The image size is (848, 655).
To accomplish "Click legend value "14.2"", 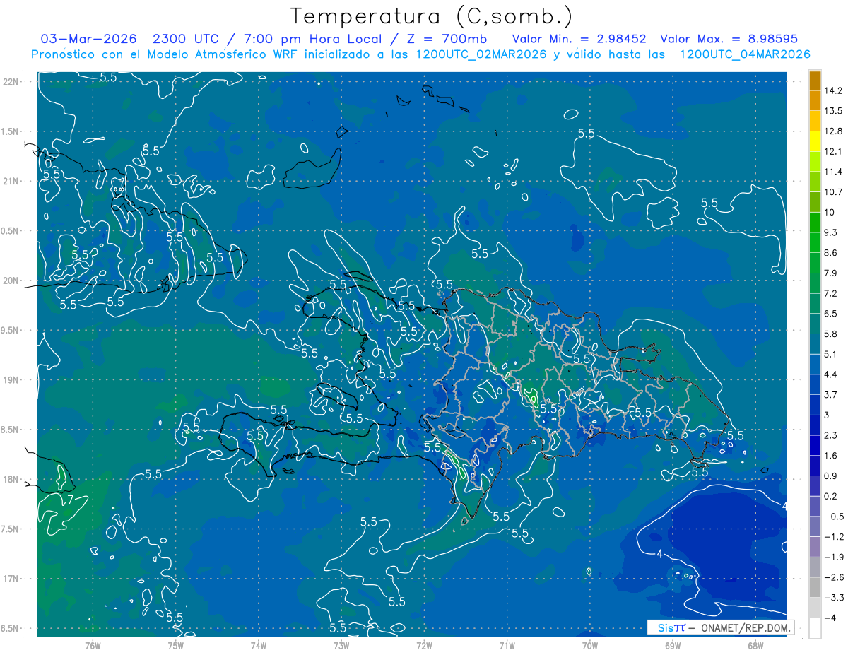I will 835,90.
